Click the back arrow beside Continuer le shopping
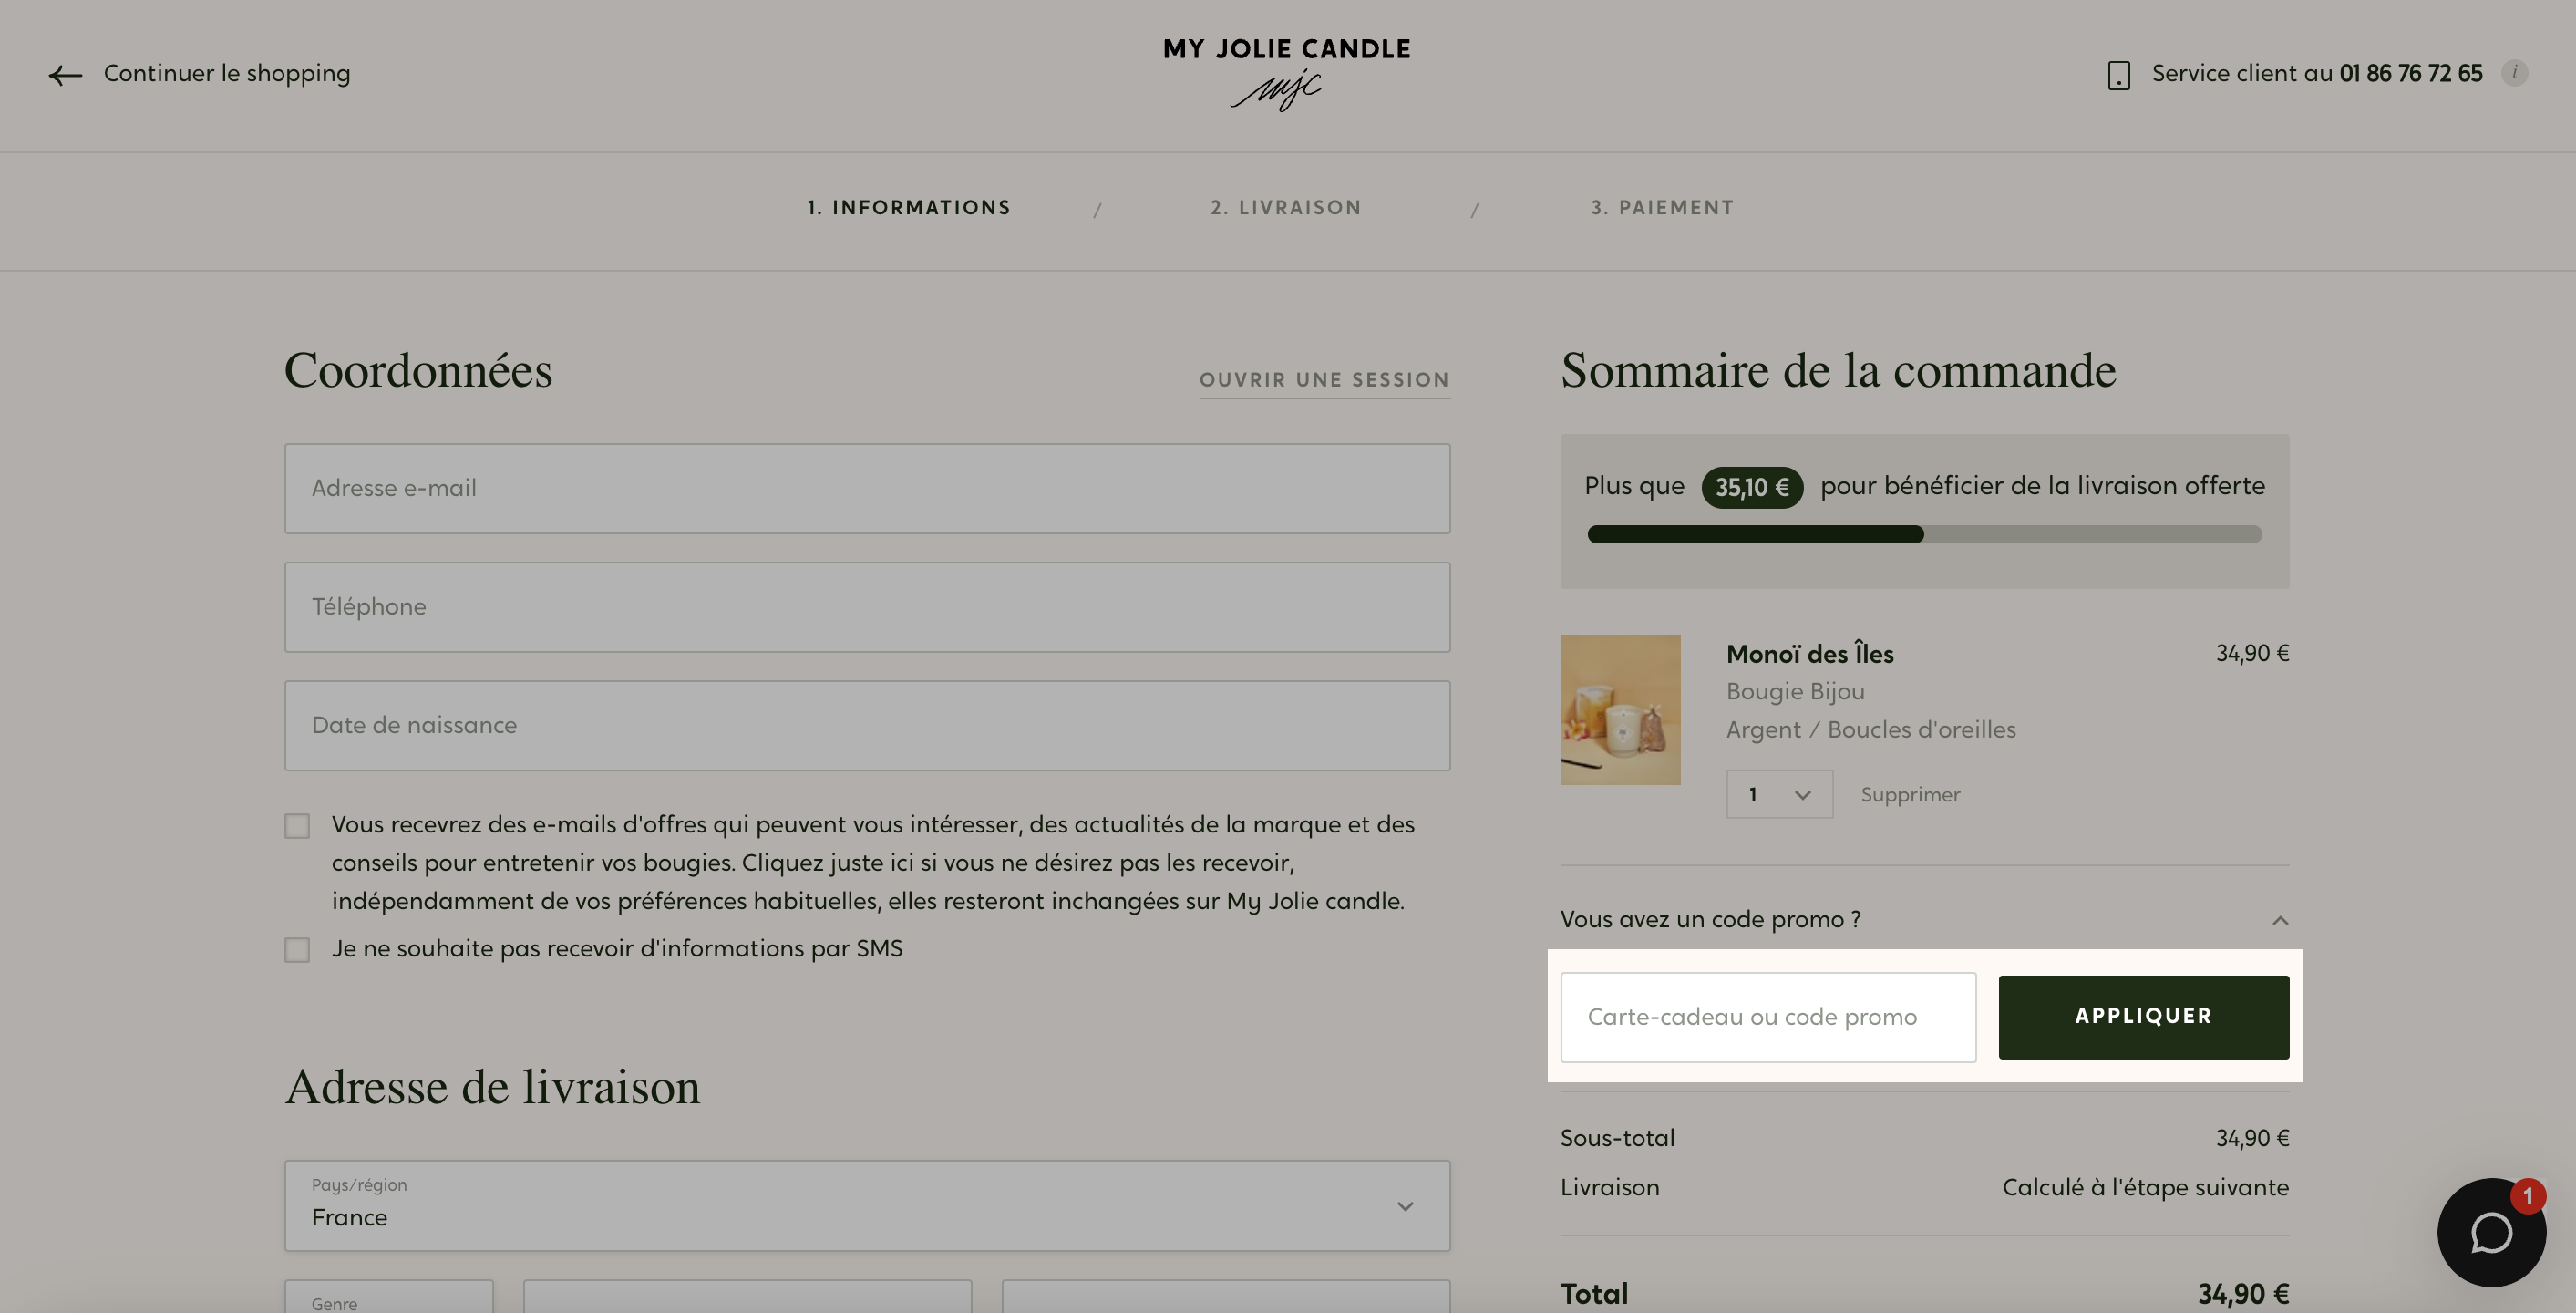The image size is (2576, 1313). 65,75
